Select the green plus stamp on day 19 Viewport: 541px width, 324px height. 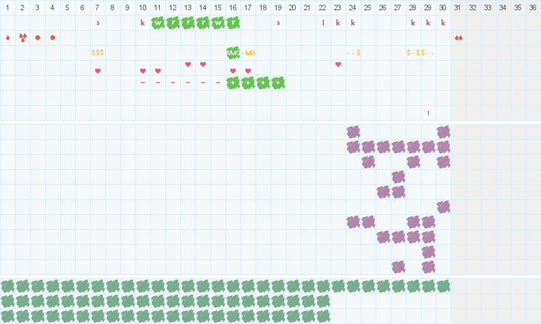click(278, 83)
